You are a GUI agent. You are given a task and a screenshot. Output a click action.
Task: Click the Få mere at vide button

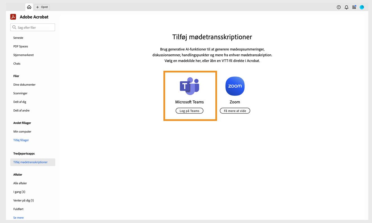click(235, 111)
